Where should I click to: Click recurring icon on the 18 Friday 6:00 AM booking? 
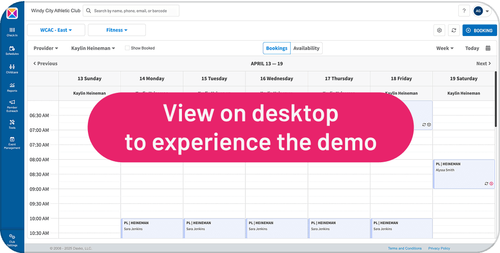[x=424, y=125]
